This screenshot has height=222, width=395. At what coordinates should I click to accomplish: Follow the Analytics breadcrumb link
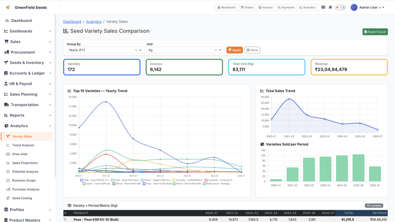tap(94, 21)
